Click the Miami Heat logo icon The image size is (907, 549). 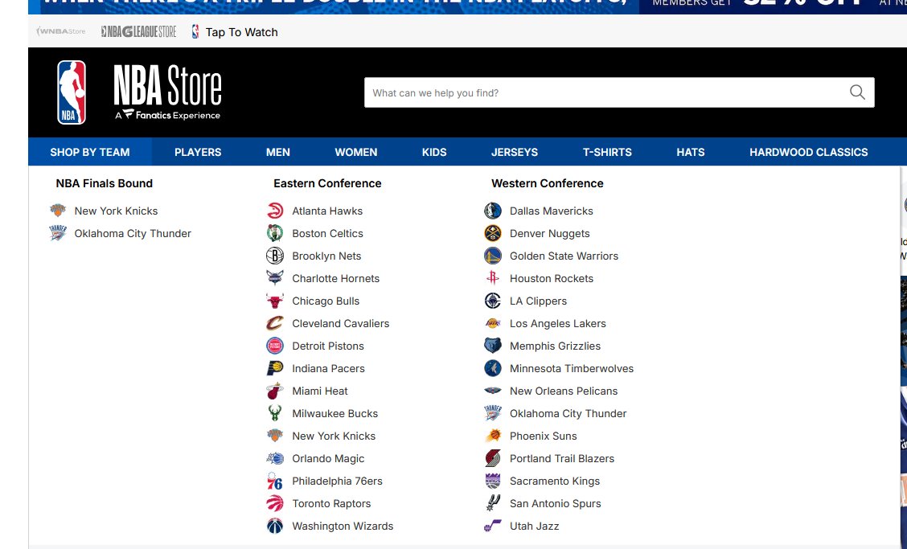[275, 391]
